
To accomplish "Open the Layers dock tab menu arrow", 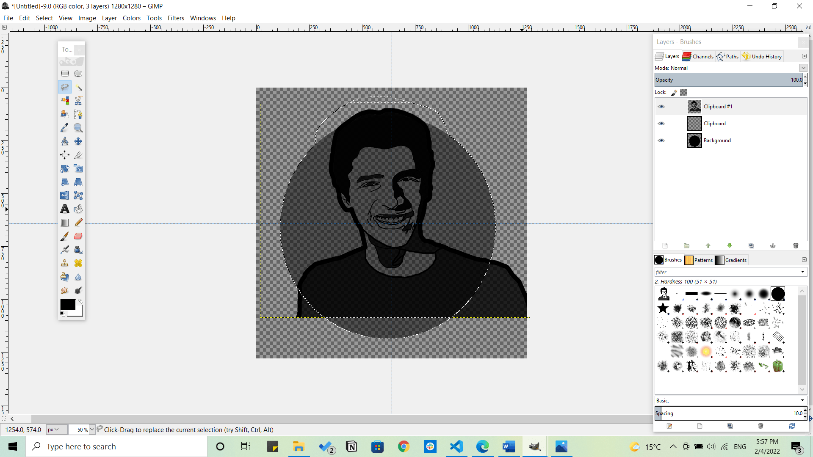I will pos(804,56).
